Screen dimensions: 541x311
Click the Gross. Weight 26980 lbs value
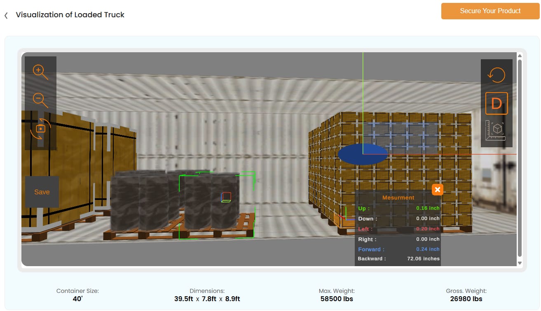[x=466, y=299]
